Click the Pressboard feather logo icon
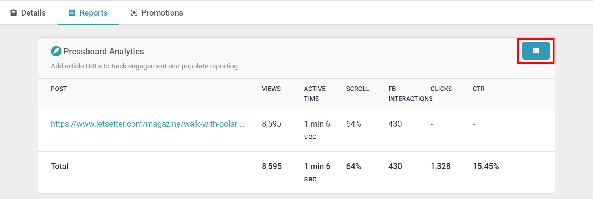 click(56, 51)
